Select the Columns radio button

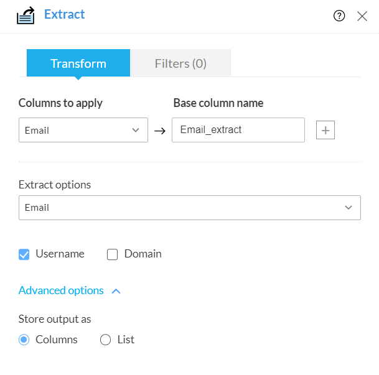coord(24,340)
